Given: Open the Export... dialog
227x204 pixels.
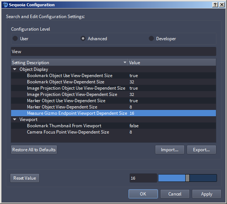Looking at the screenshot, I should click(202, 150).
